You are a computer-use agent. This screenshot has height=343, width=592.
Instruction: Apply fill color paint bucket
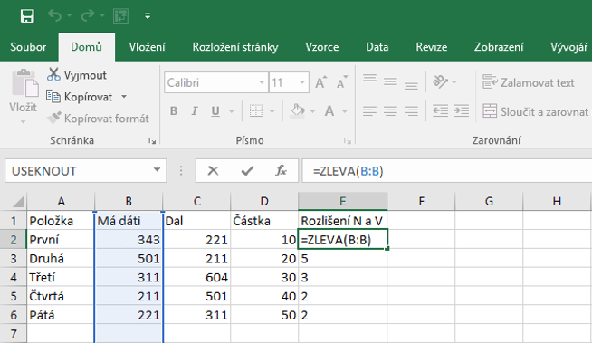coord(298,111)
